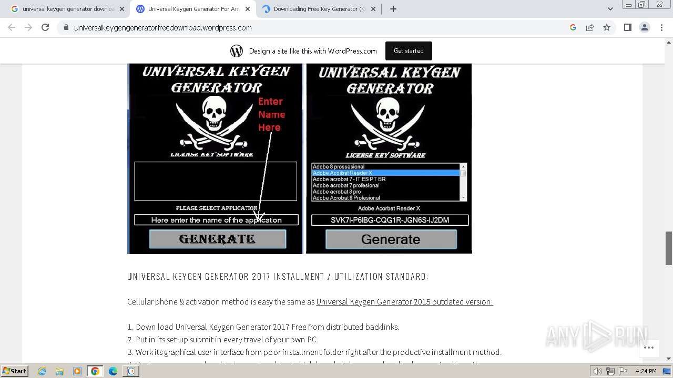The width and height of the screenshot is (673, 378).
Task: Open the volume control in system tray
Action: [x=598, y=371]
